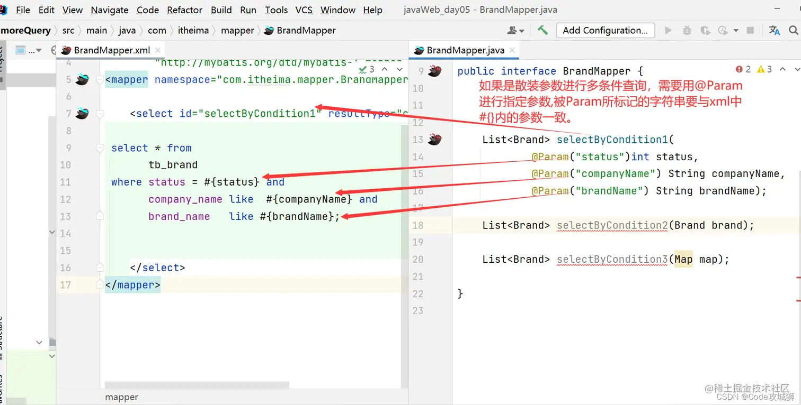Open the Refactor menu
The height and width of the screenshot is (405, 801).
[x=185, y=10]
